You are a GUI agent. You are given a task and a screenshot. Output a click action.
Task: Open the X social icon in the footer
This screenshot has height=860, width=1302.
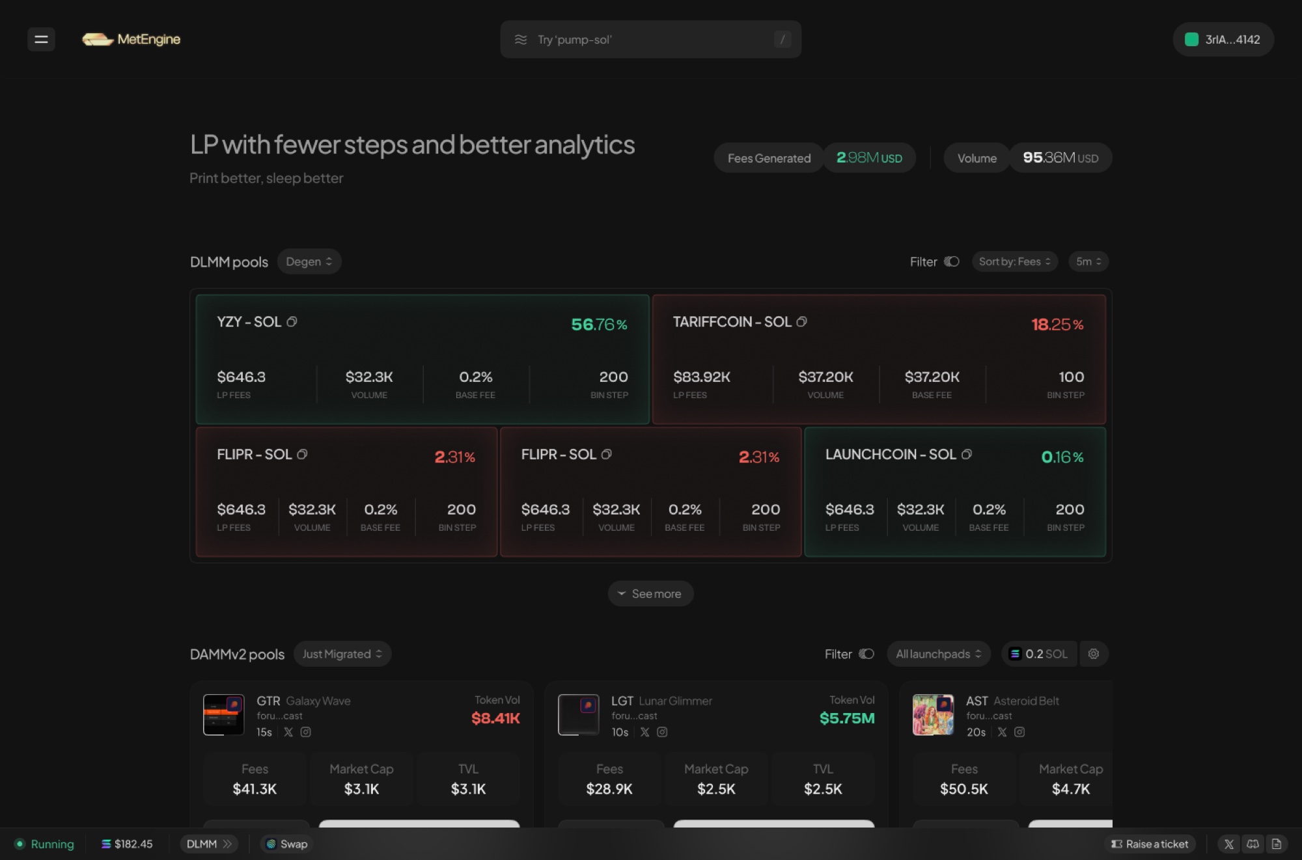(1229, 844)
